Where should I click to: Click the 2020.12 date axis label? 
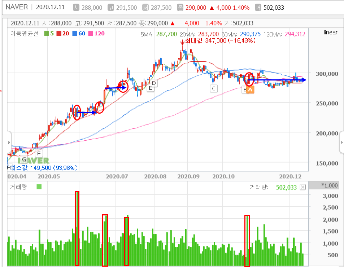(290, 176)
